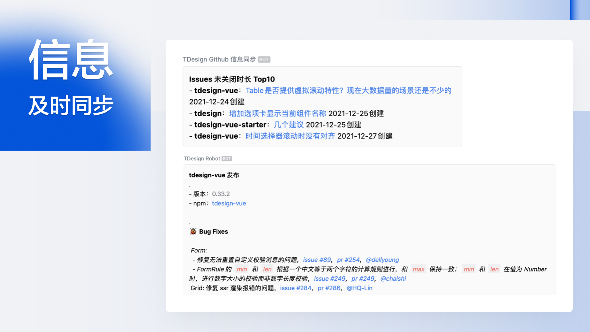This screenshot has height=332, width=590.
Task: Open pr #286 link
Action: 329,288
